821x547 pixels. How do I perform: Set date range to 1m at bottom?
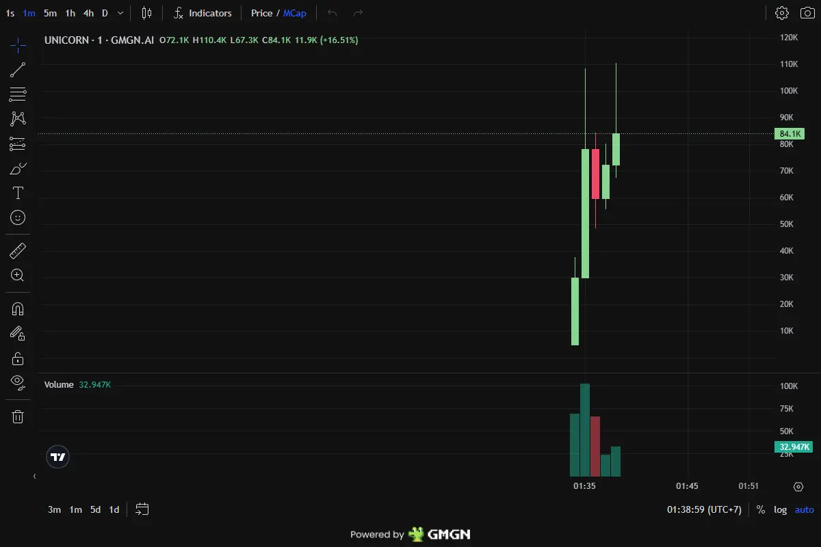tap(75, 509)
